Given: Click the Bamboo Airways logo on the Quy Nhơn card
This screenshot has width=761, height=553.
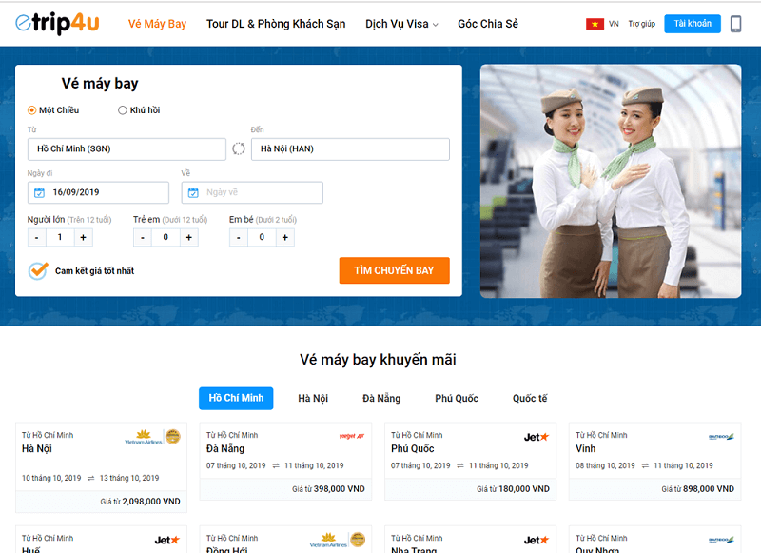Looking at the screenshot, I should pyautogui.click(x=721, y=540).
